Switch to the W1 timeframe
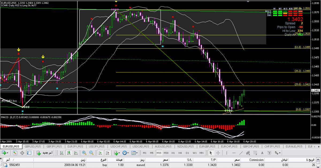The width and height of the screenshot is (321, 168). [194, 153]
